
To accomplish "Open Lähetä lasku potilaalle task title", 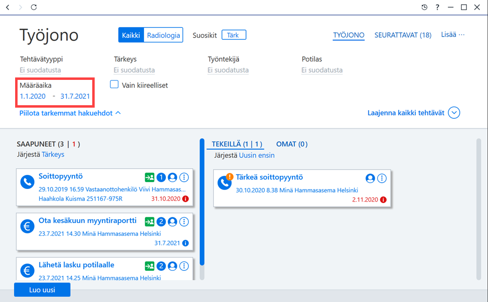I will pos(76,265).
